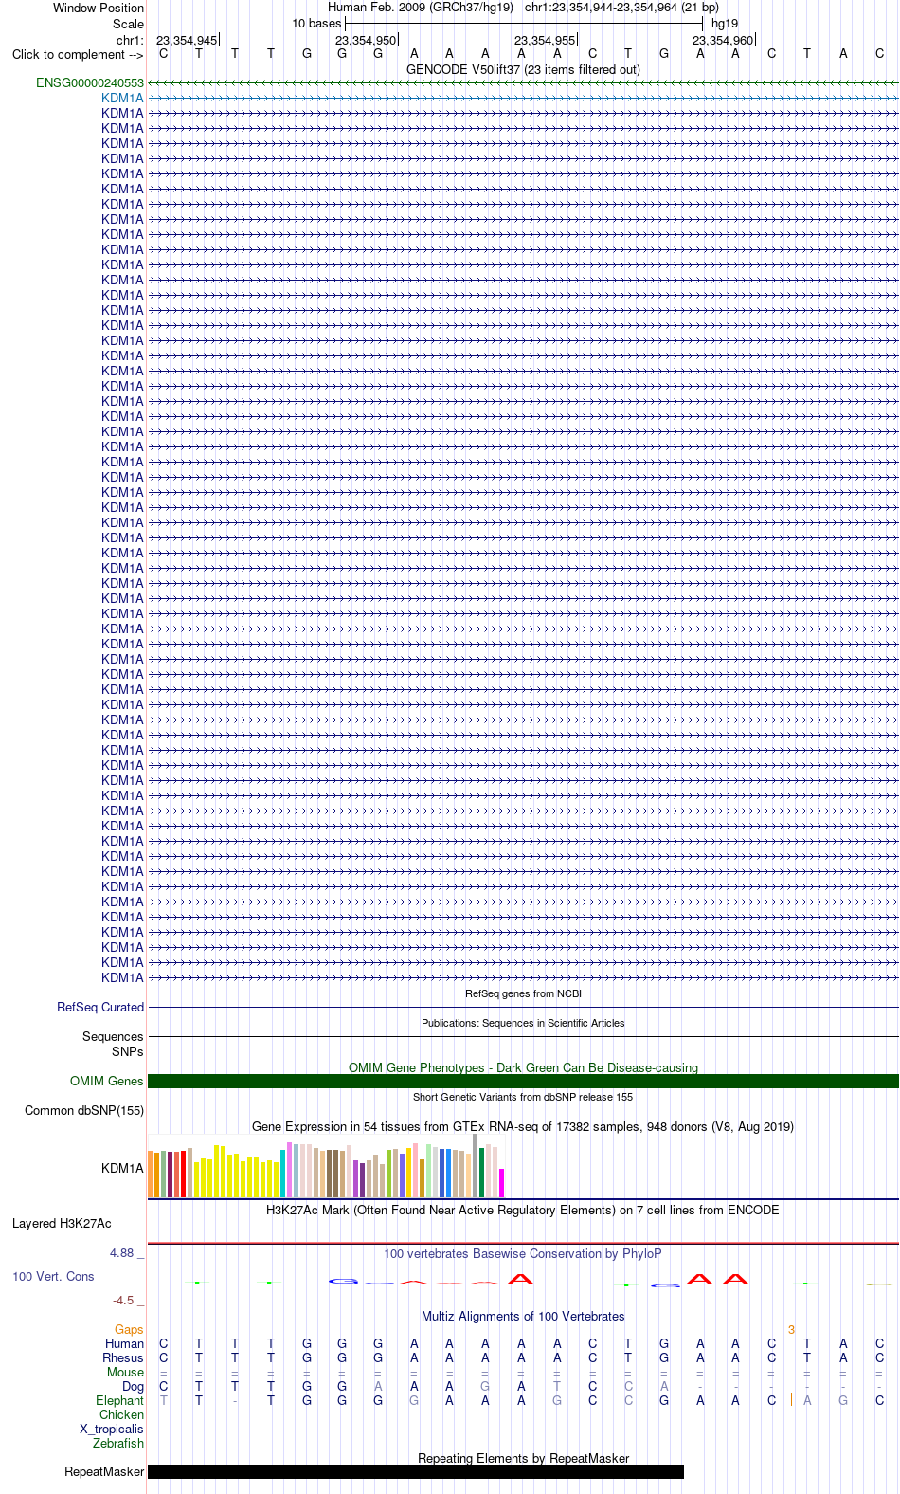Open the ENSG00000240553 gene label
The height and width of the screenshot is (1494, 900).
click(90, 83)
